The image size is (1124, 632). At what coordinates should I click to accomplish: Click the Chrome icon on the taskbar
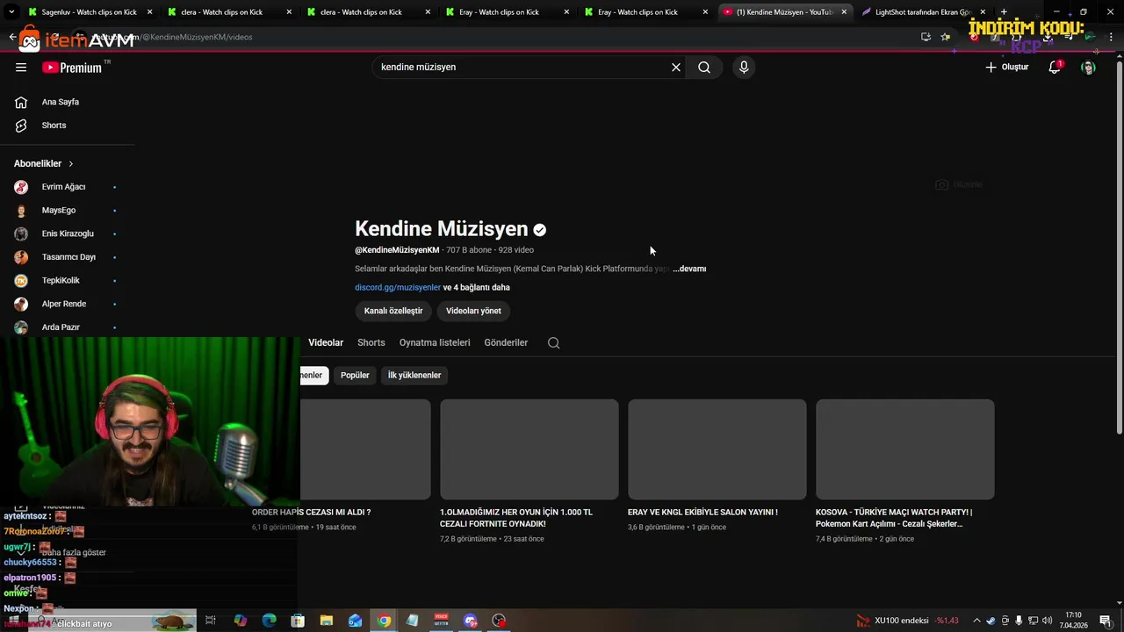(384, 621)
